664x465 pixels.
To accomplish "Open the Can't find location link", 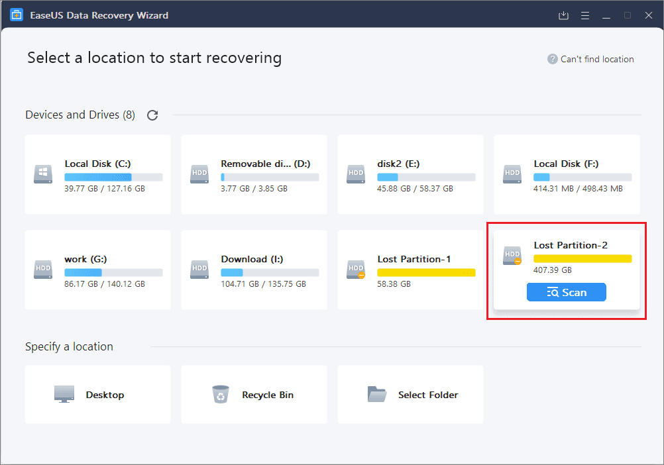I will coord(597,60).
